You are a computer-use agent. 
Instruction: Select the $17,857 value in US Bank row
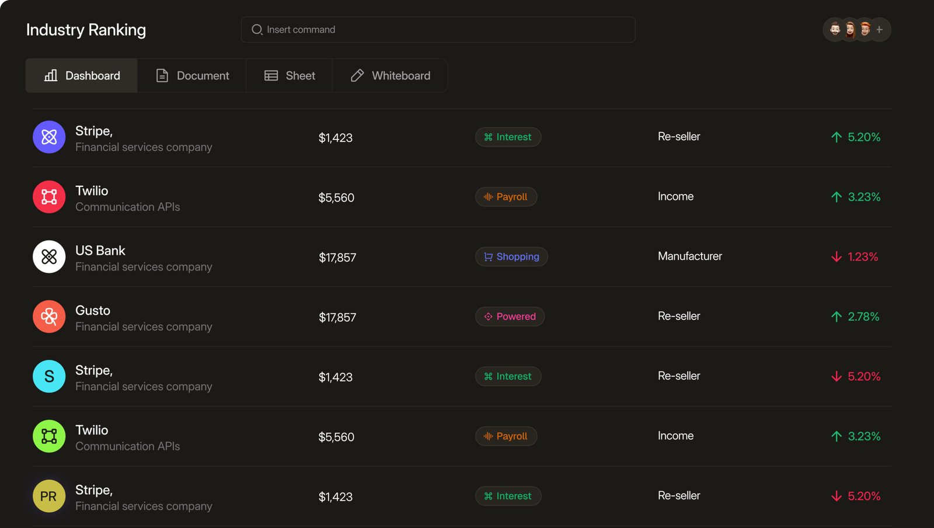tap(337, 258)
